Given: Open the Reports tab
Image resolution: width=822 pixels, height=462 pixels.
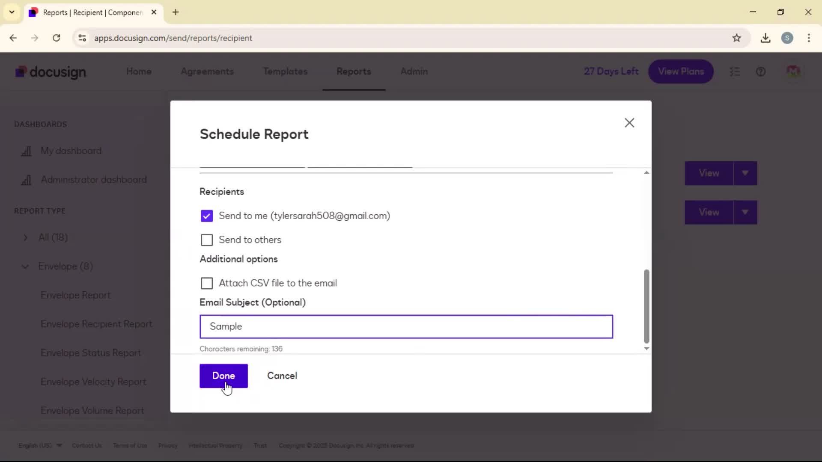Looking at the screenshot, I should point(354,71).
